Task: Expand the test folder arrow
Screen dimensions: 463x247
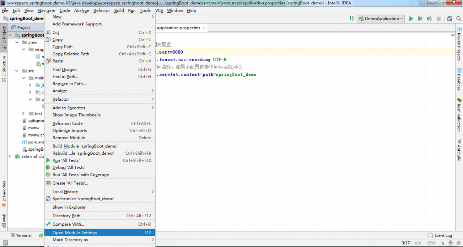Action: [x=24, y=114]
